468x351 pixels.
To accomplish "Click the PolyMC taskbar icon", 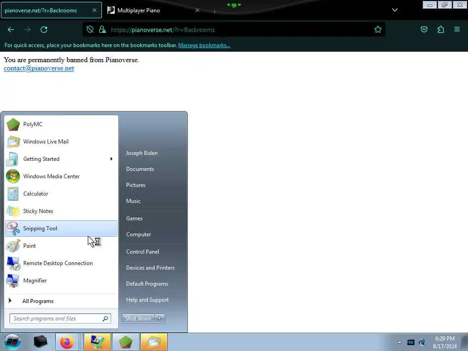I will pos(125,342).
